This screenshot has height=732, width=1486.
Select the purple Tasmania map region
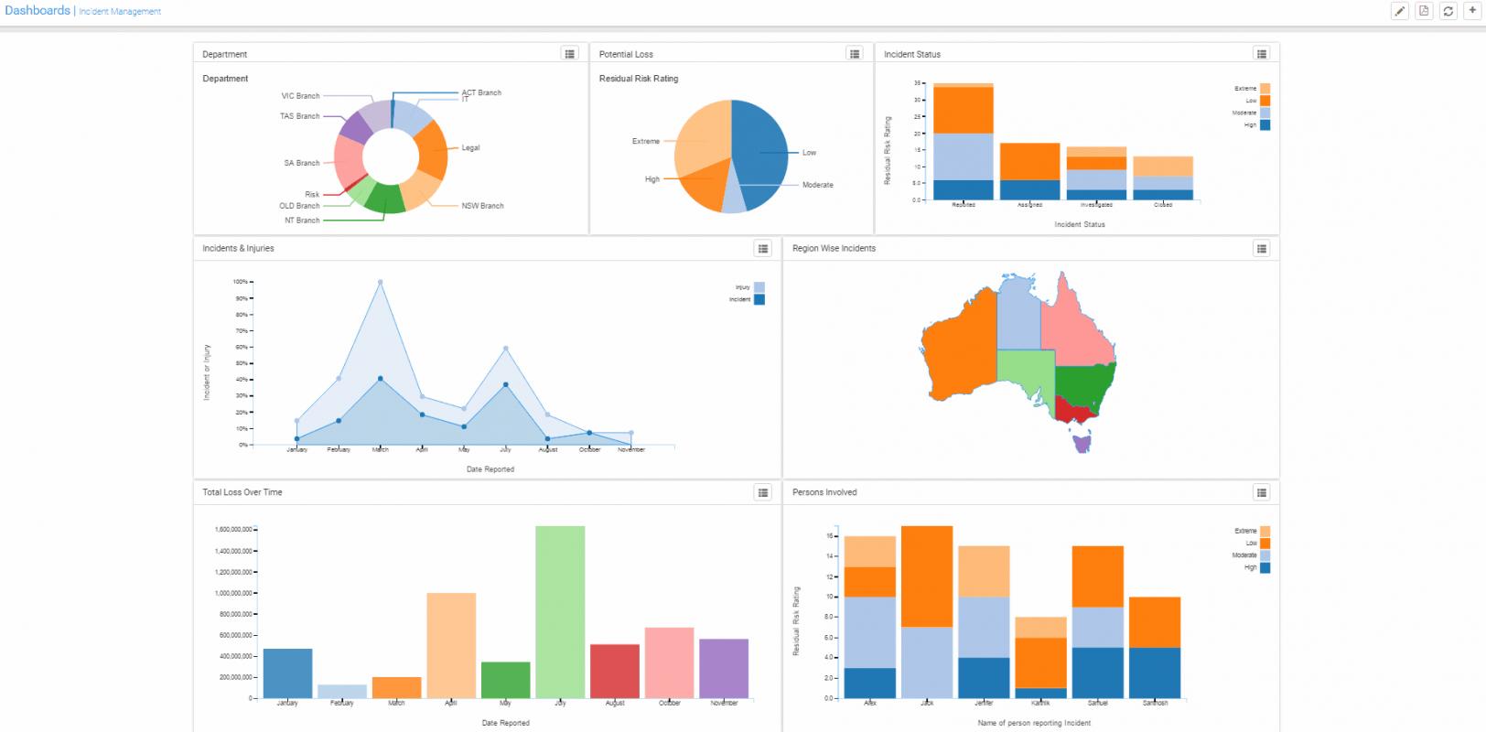coord(1082,444)
